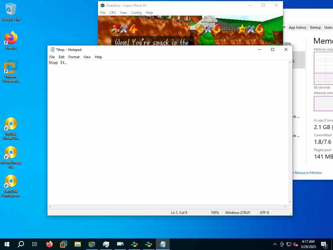The height and width of the screenshot is (250, 333).
Task: Switch to Task Manager Startup tab
Action: (x=315, y=27)
